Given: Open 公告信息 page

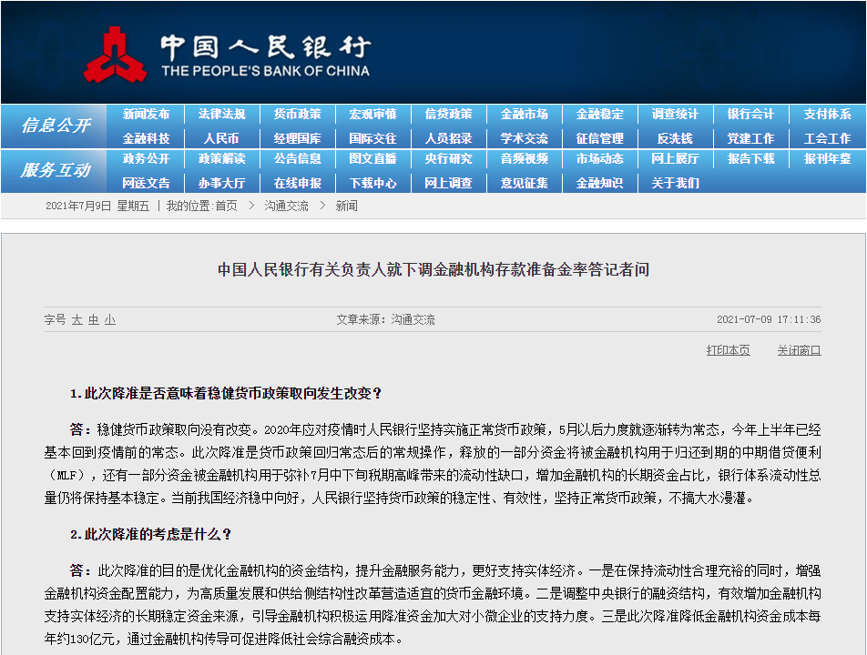Looking at the screenshot, I should [298, 159].
